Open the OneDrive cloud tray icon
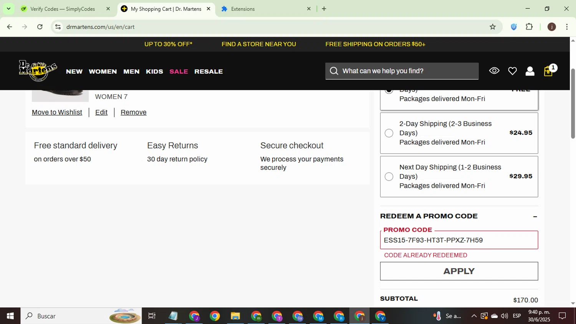The image size is (576, 324). tap(495, 316)
